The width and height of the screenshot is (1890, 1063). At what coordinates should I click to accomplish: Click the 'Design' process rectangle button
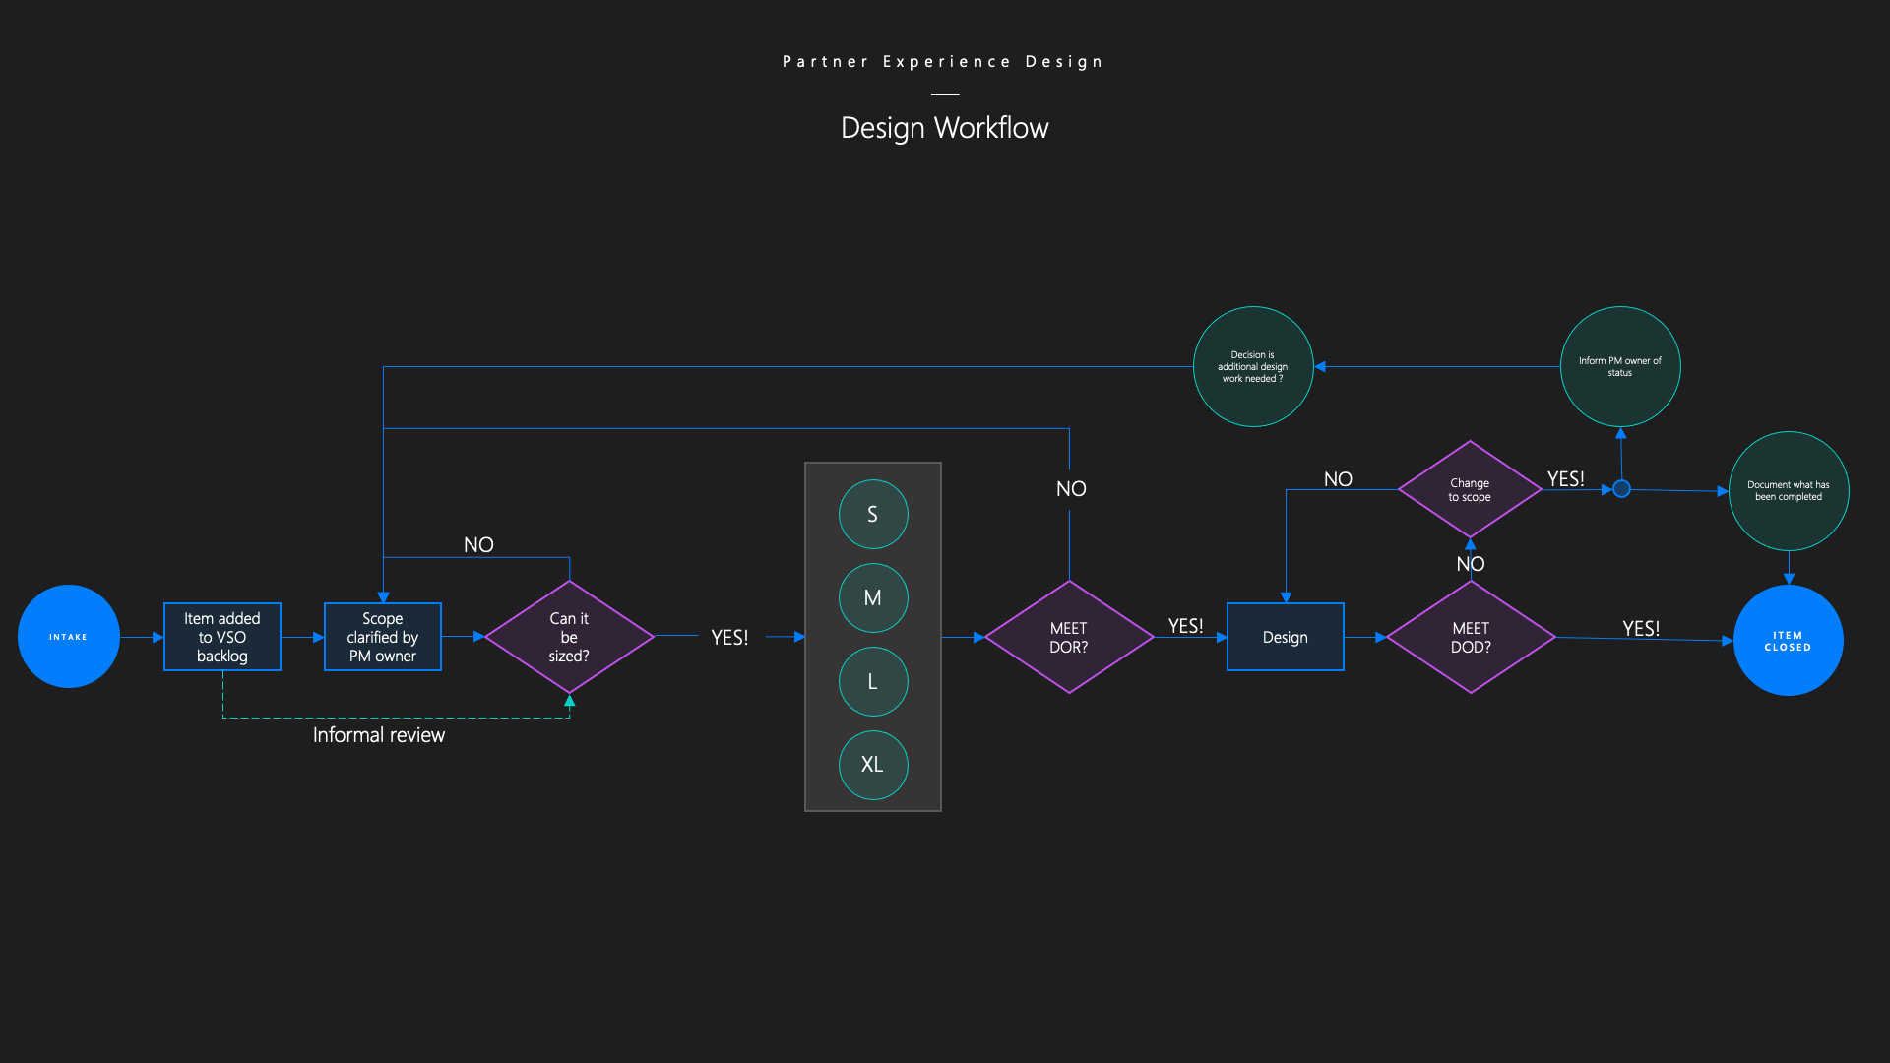(1283, 635)
